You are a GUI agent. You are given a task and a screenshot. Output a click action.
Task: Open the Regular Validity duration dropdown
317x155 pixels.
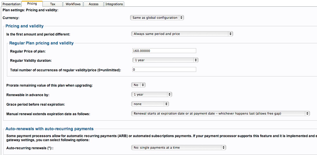tap(165, 60)
